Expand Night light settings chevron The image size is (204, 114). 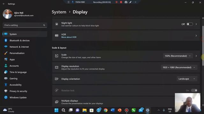coord(196,24)
